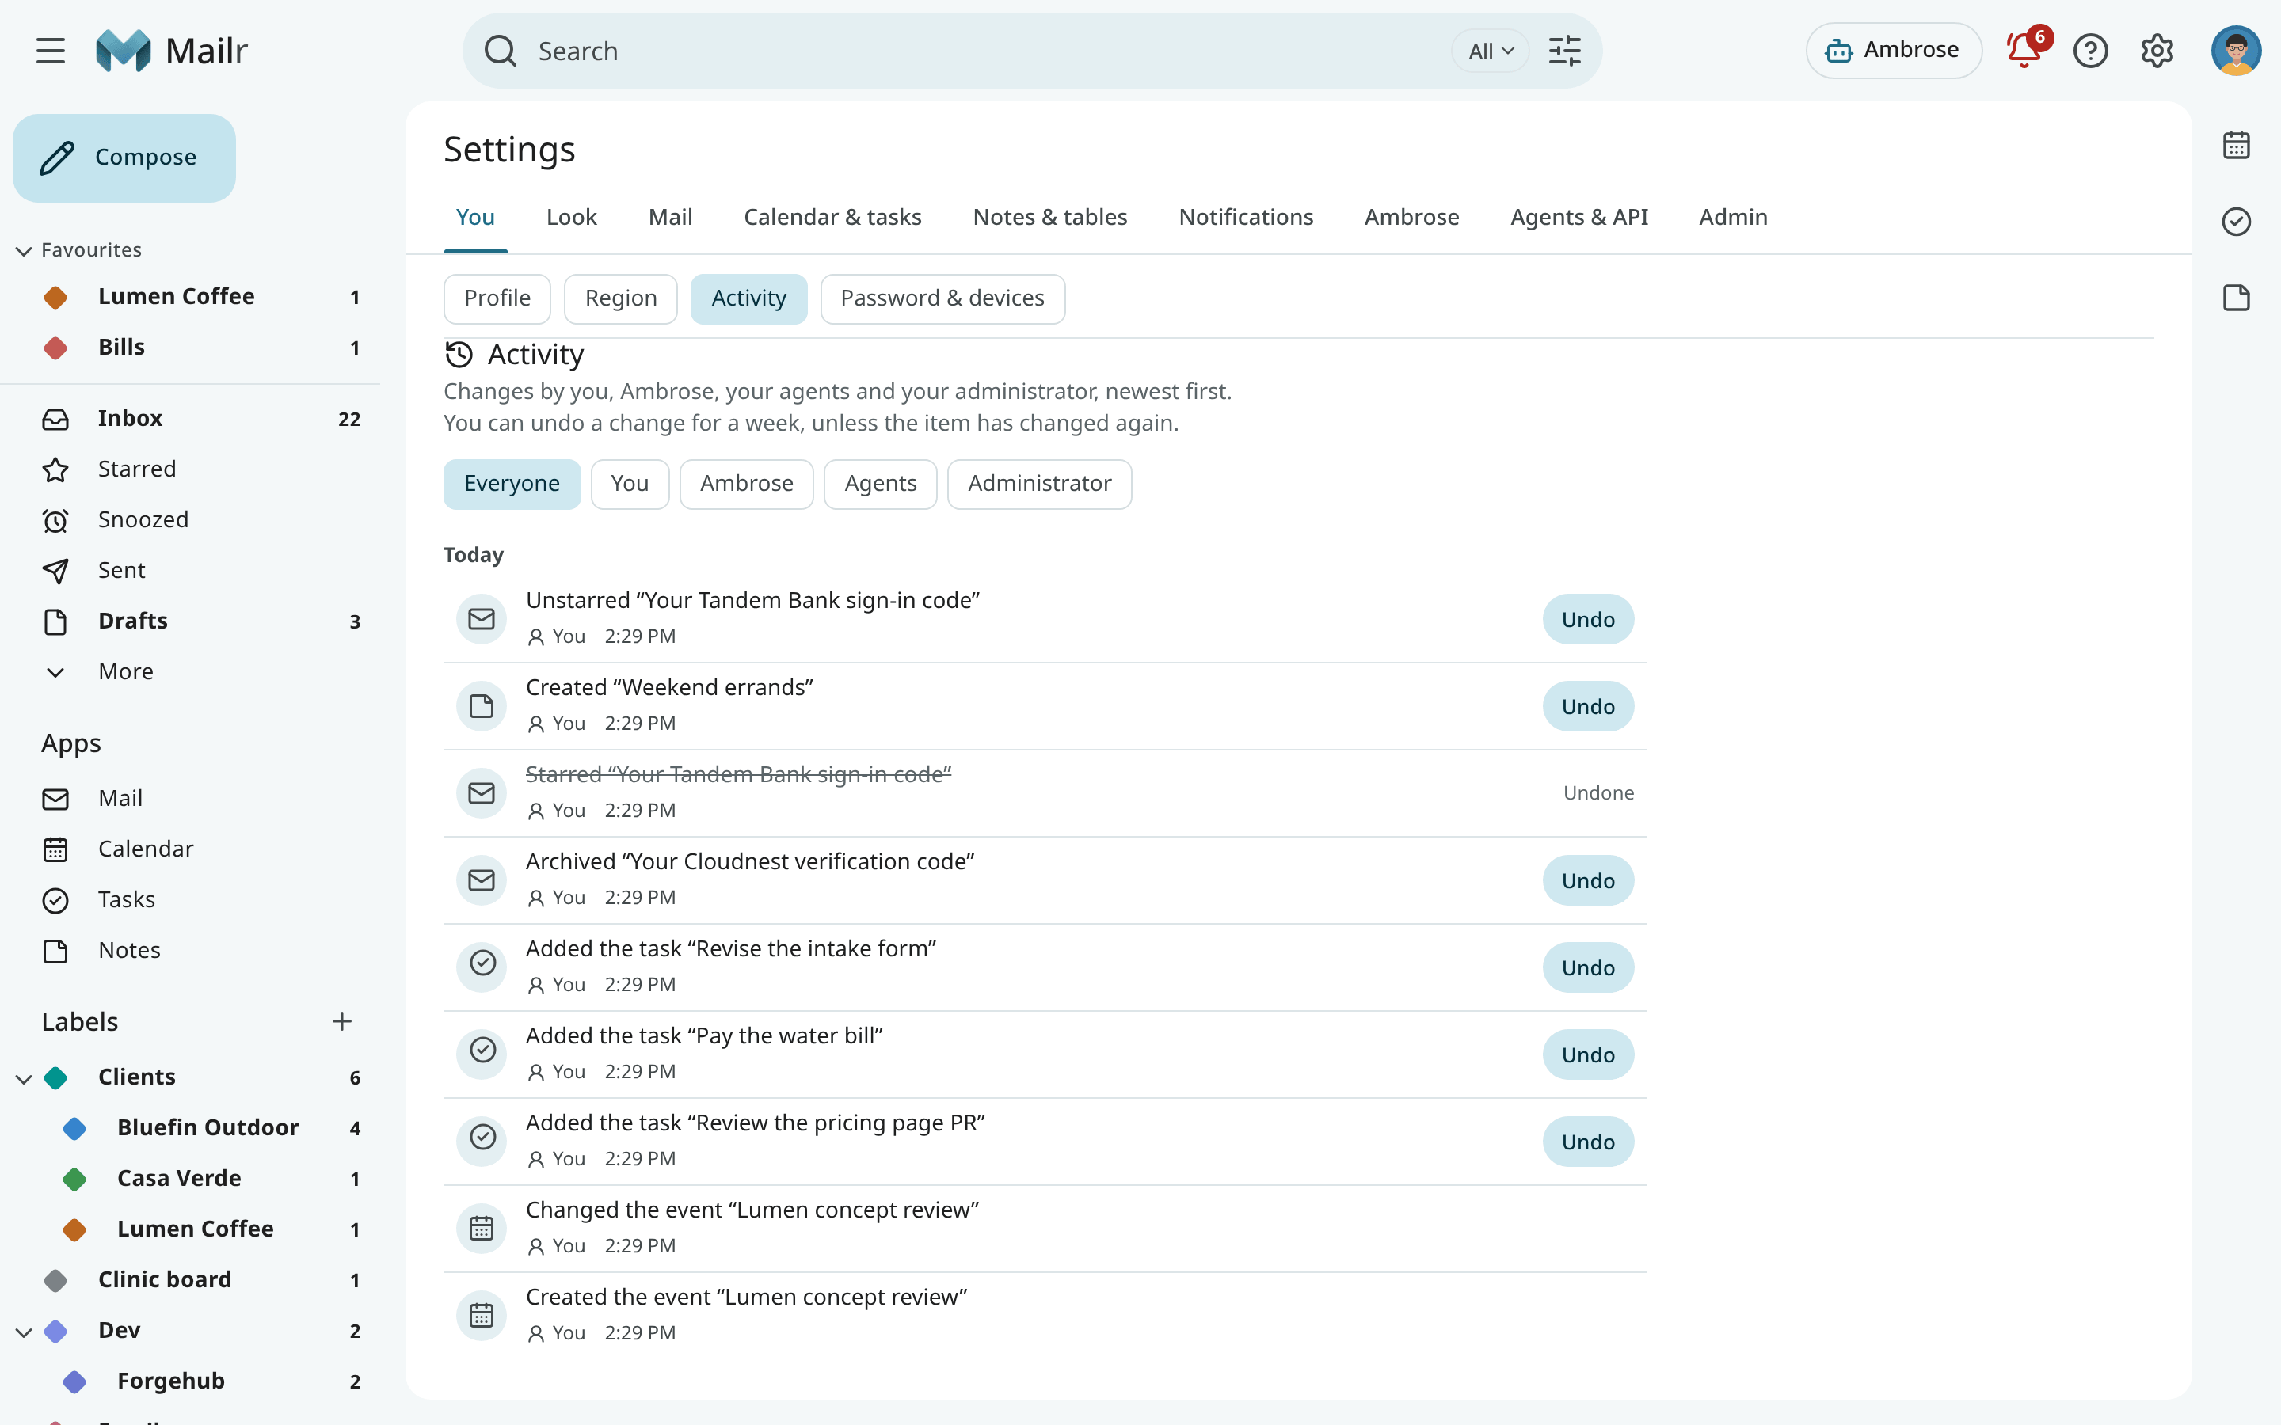The image size is (2281, 1425).
Task: Filter activity by Administrator
Action: pos(1038,484)
